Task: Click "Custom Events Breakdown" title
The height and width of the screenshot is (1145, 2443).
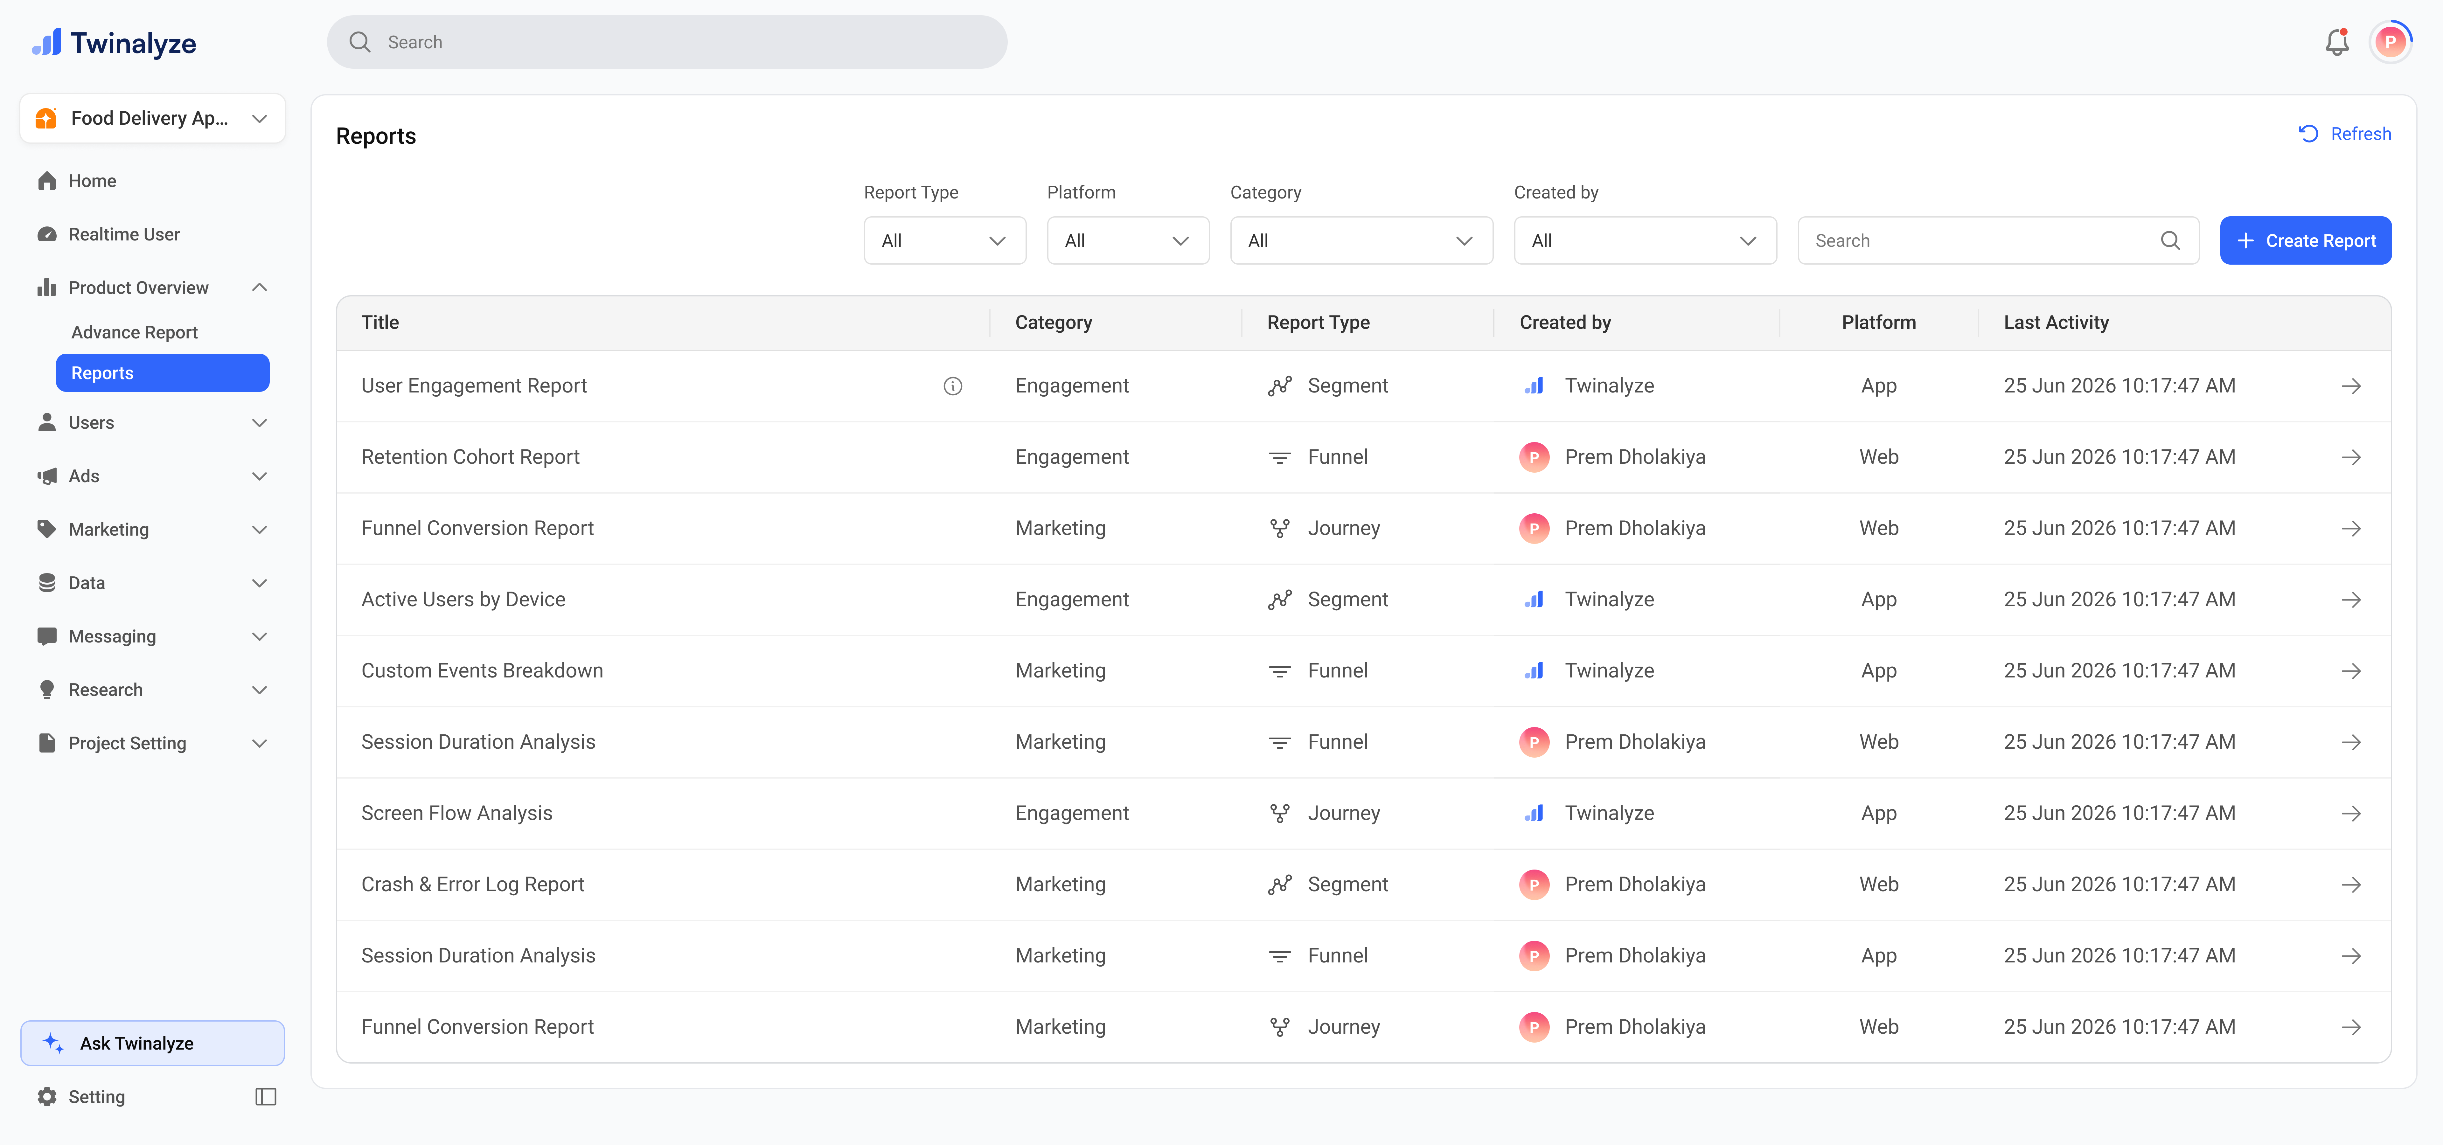Action: [482, 671]
